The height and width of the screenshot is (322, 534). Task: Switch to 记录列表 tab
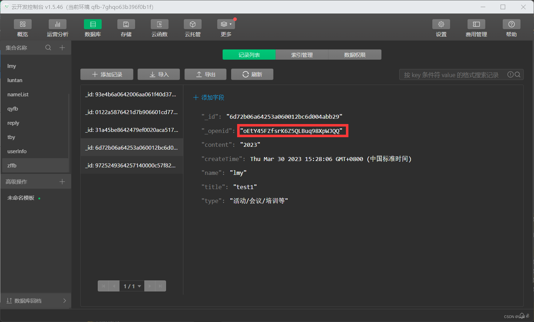249,55
